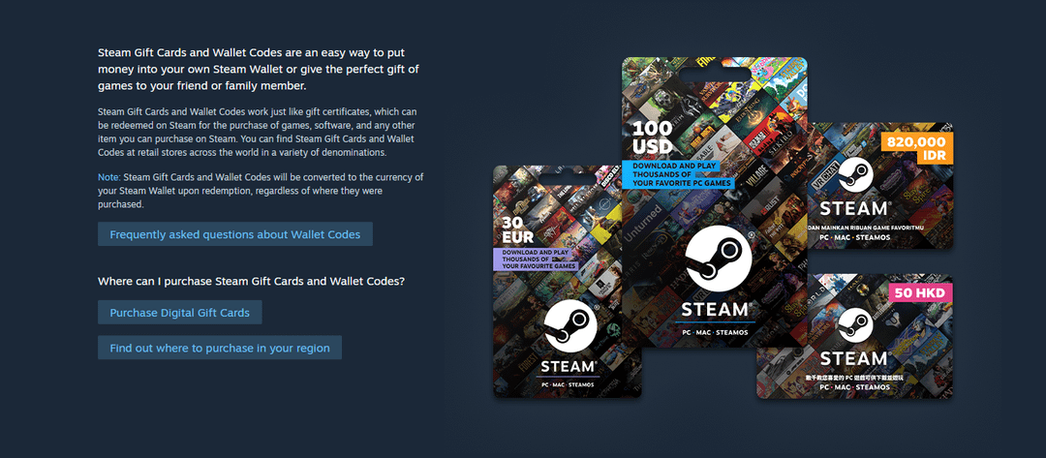Image resolution: width=1046 pixels, height=458 pixels.
Task: Click the STEAM wordmark on the 50 HKD card
Action: [853, 358]
